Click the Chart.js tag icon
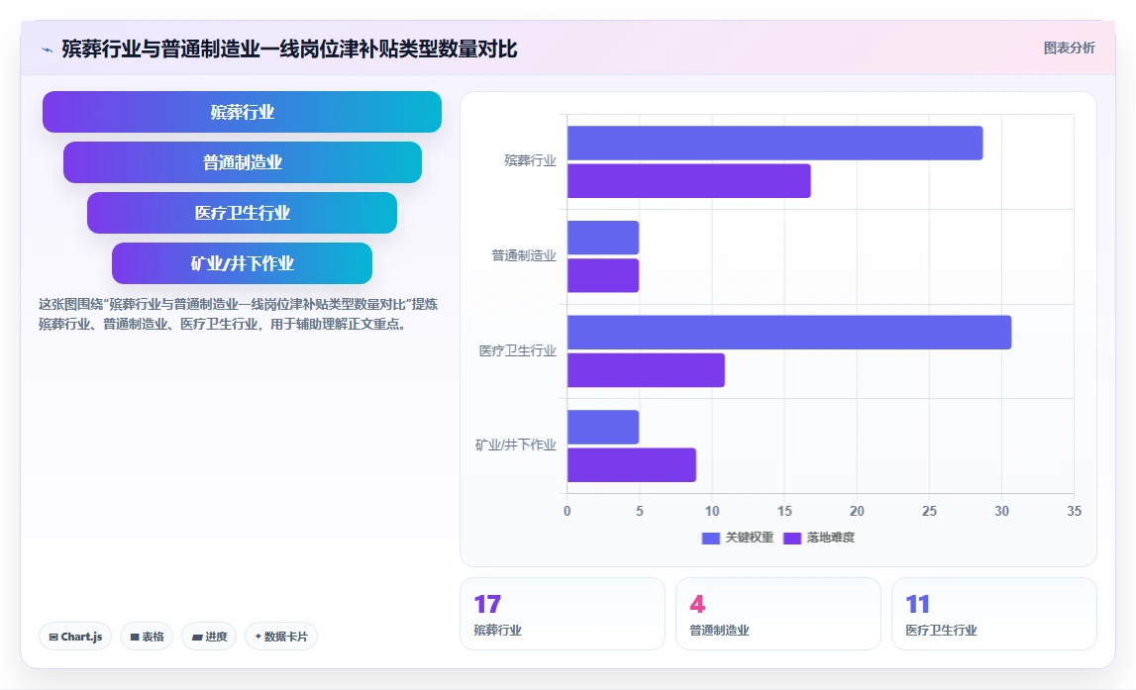Image resolution: width=1136 pixels, height=690 pixels. 53,638
